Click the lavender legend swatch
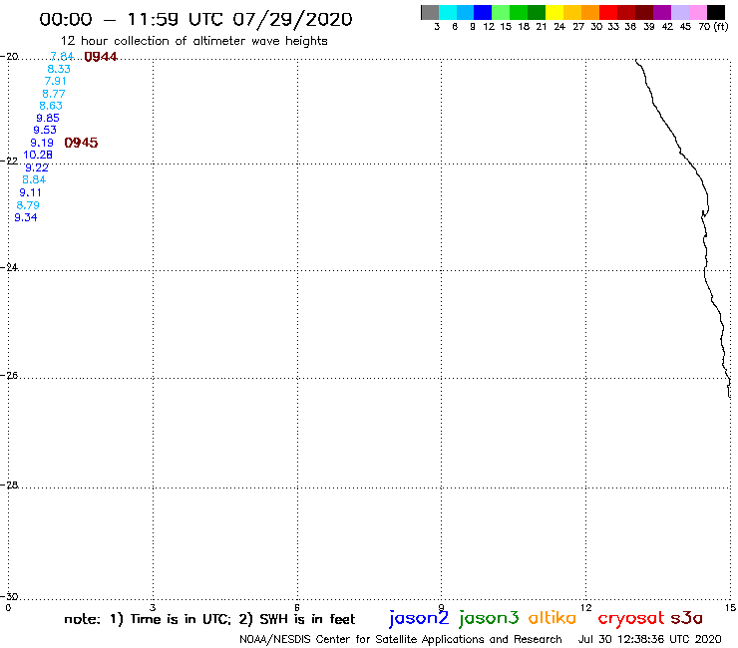The height and width of the screenshot is (648, 738). click(679, 12)
